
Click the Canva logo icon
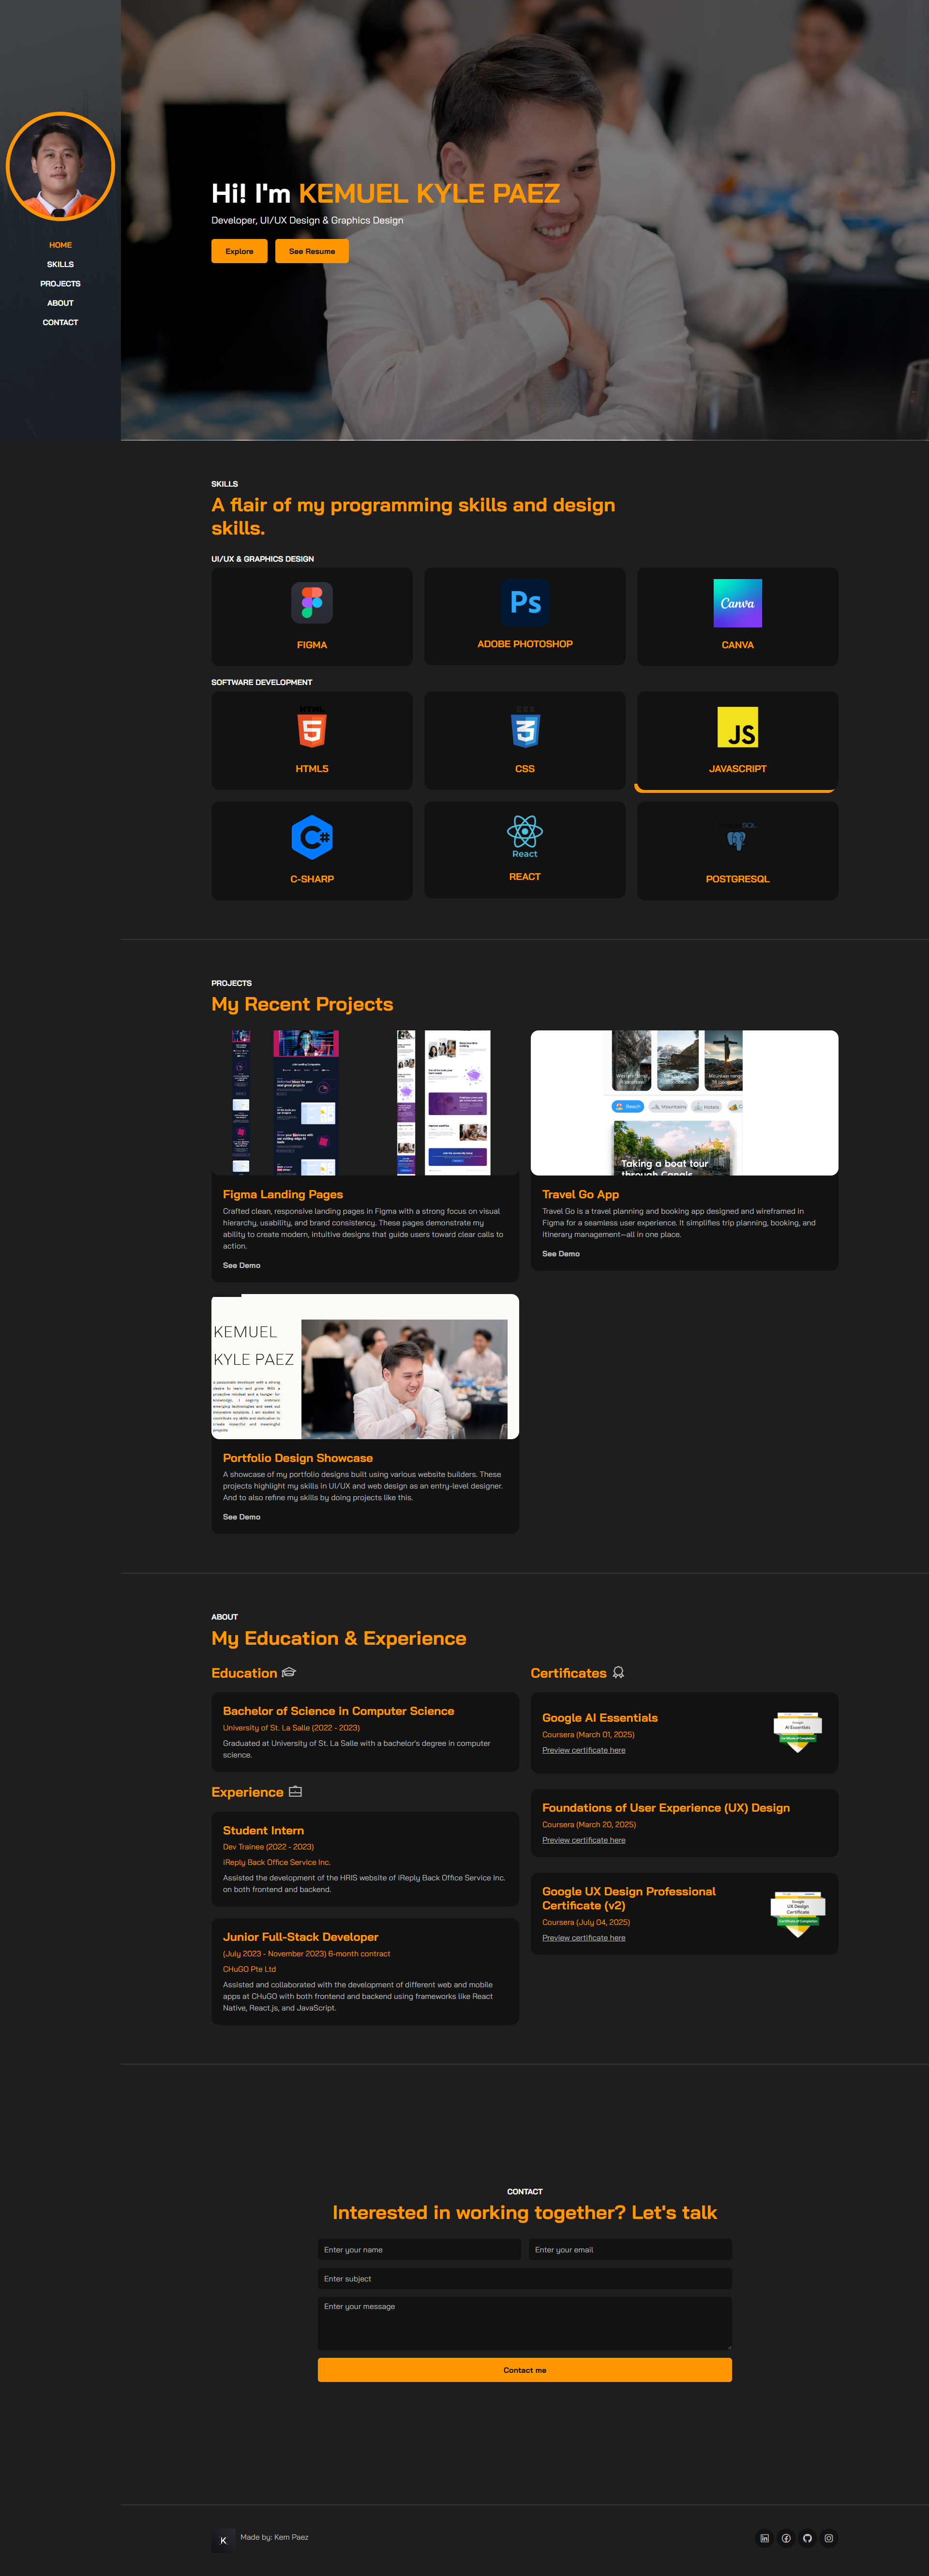[x=738, y=603]
